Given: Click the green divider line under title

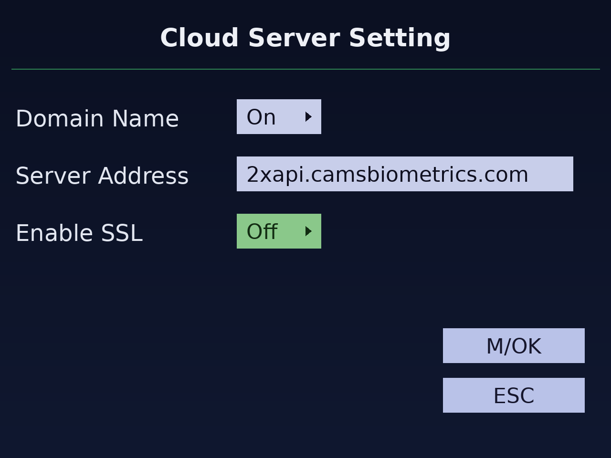Looking at the screenshot, I should pos(305,69).
